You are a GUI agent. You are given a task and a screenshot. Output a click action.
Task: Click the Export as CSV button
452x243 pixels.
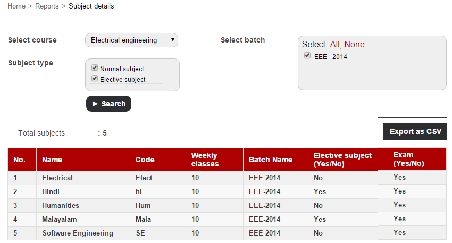pos(415,131)
